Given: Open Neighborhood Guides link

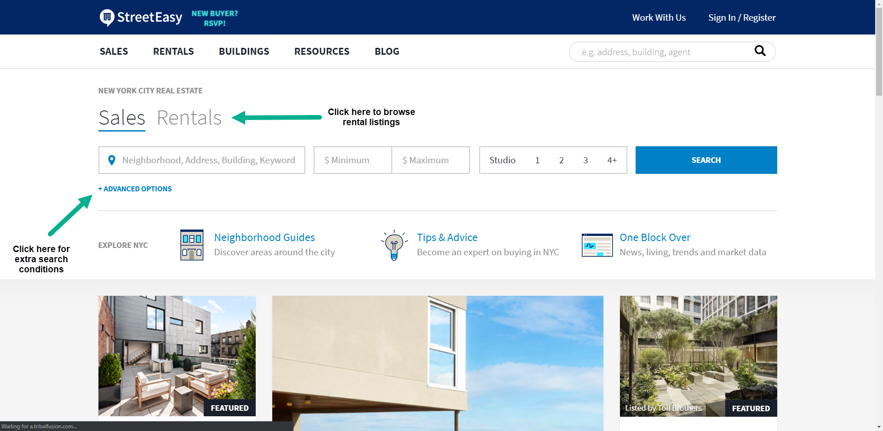Looking at the screenshot, I should (x=264, y=237).
